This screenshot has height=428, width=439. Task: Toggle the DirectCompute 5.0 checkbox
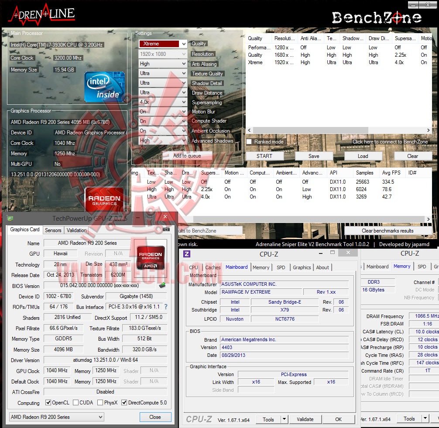(x=124, y=403)
